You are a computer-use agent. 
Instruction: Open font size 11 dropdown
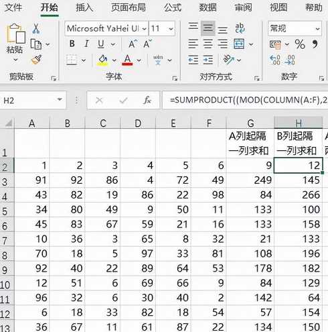[x=171, y=29]
